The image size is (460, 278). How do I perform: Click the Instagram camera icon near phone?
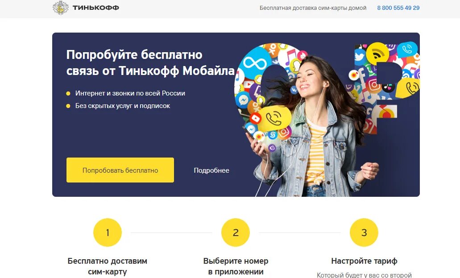point(284,132)
